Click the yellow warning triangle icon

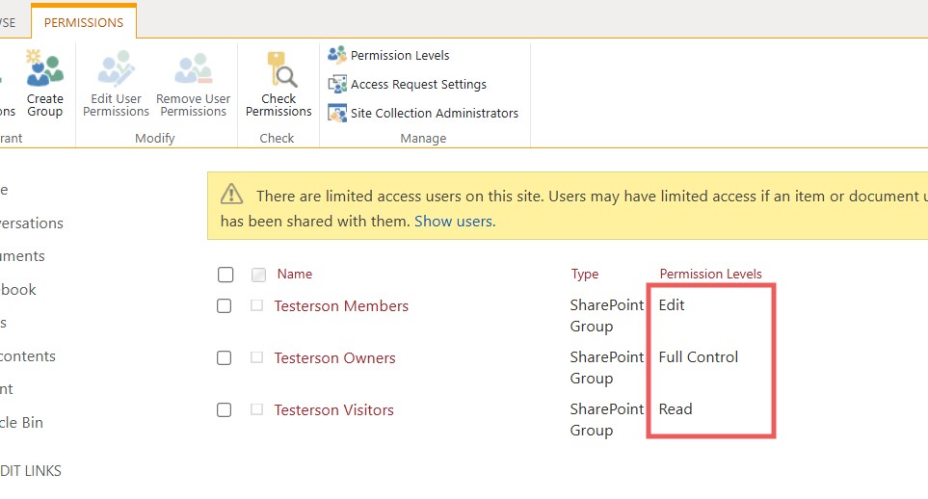[231, 196]
